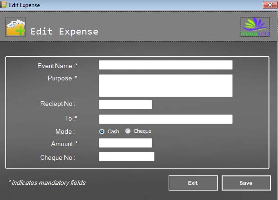The height and width of the screenshot is (200, 278).
Task: Click the To recipient field
Action: (x=166, y=119)
